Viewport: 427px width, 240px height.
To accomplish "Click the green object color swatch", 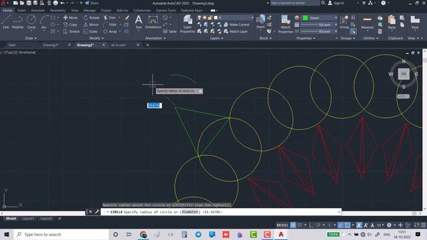I will pyautogui.click(x=306, y=18).
